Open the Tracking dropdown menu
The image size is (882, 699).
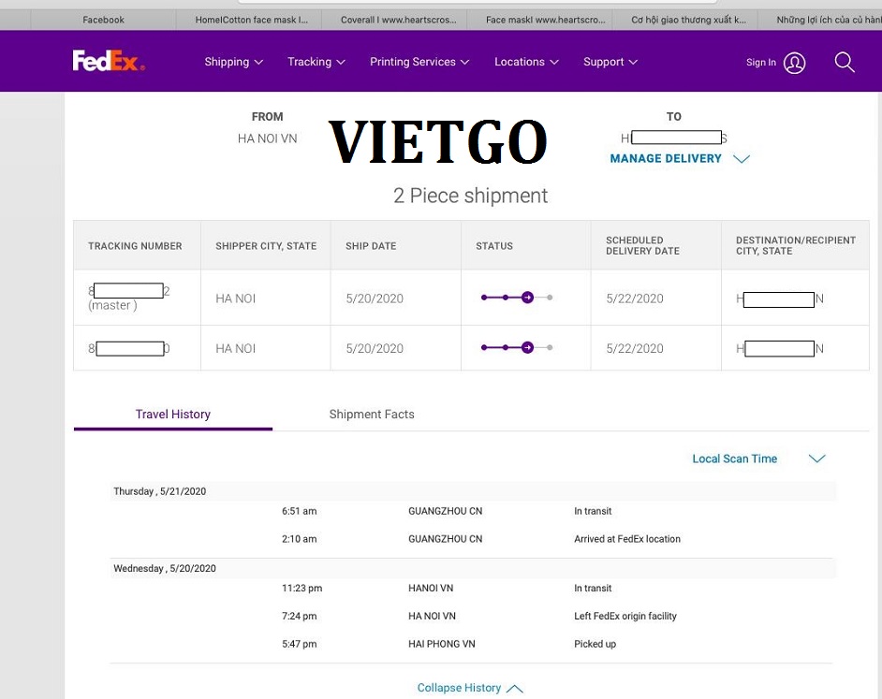pyautogui.click(x=316, y=62)
